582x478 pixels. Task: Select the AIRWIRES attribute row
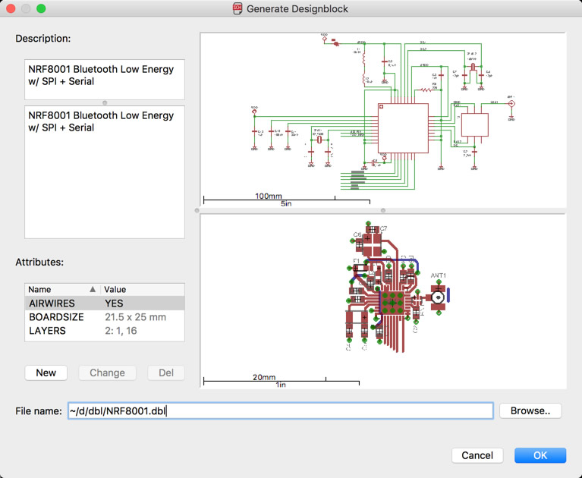click(104, 303)
